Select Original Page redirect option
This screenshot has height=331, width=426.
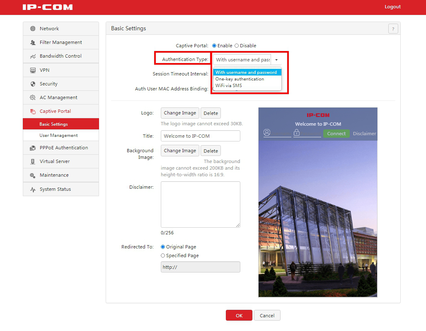point(163,247)
